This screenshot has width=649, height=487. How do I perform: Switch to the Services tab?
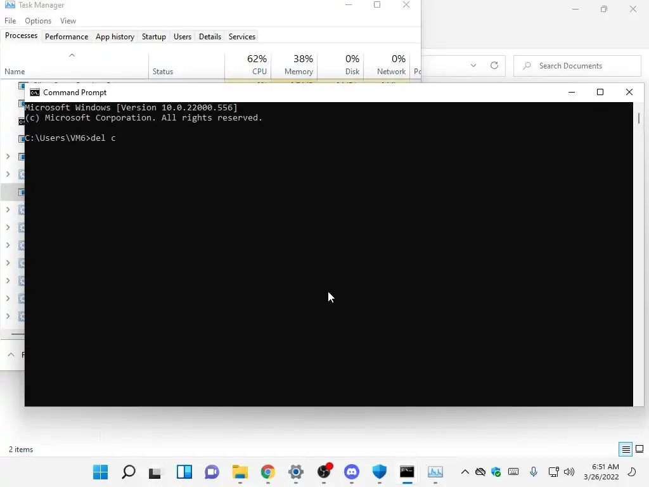[242, 36]
